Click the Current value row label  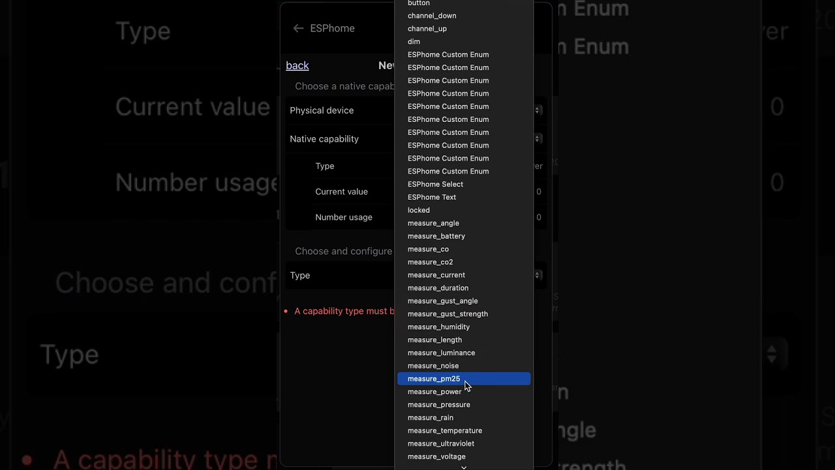pos(341,192)
